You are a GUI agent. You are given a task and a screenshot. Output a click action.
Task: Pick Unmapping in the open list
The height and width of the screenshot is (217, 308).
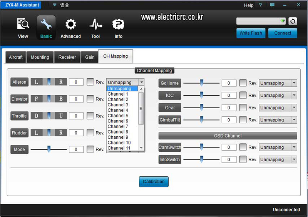tap(122, 88)
